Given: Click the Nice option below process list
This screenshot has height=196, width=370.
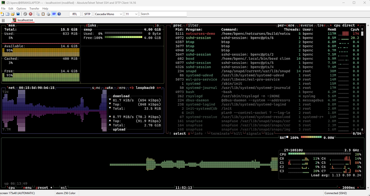Looking at the screenshot, I should point(269,133).
